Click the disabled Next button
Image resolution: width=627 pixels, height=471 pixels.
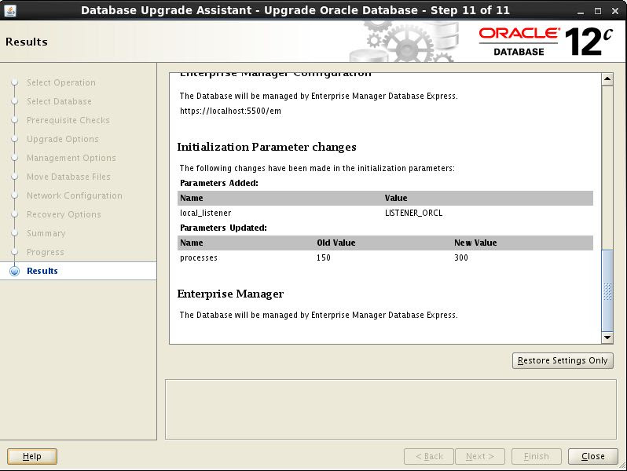(480, 456)
